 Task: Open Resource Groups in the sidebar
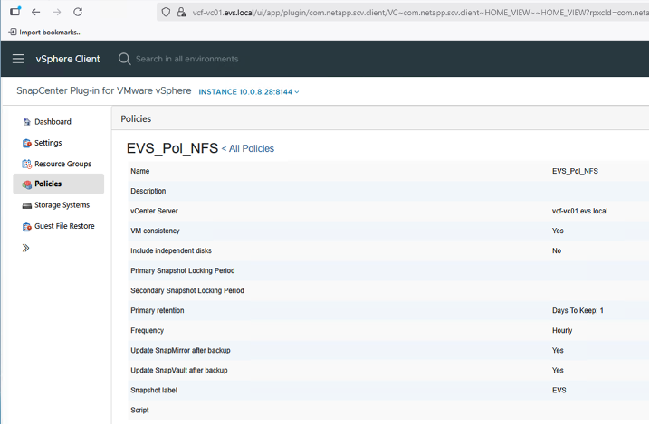pos(63,164)
